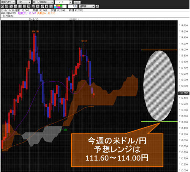The image size is (190, 172).
Task: Click the 単純移動平均 indicator label
Action: coord(8,13)
